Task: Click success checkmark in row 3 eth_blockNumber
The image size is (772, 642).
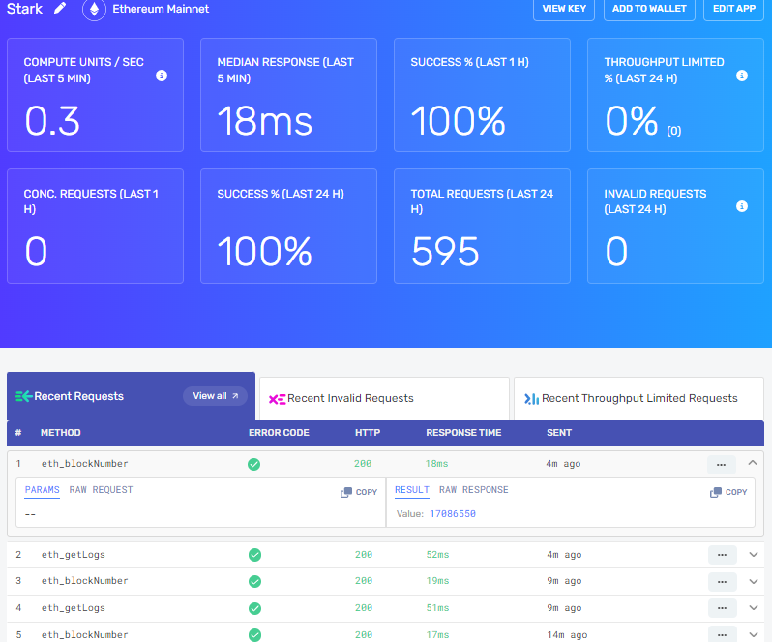Action: pos(254,581)
